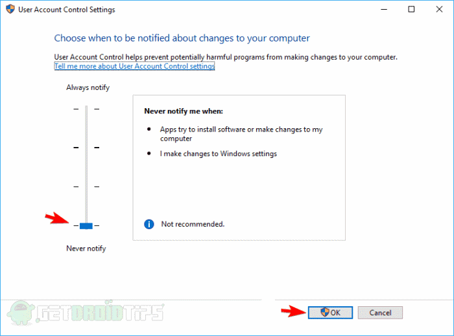Click the blue slider thumb at Never notify
Viewport: 454px width, 336px height.
(x=86, y=225)
